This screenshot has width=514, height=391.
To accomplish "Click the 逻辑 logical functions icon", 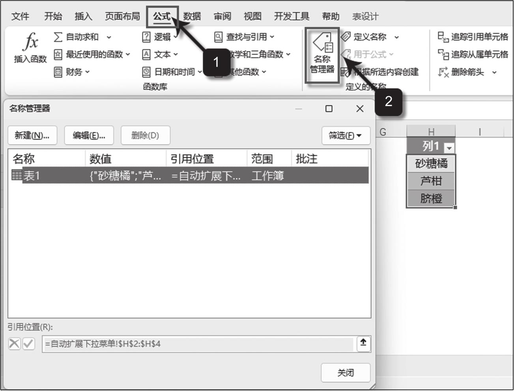I will tap(146, 37).
